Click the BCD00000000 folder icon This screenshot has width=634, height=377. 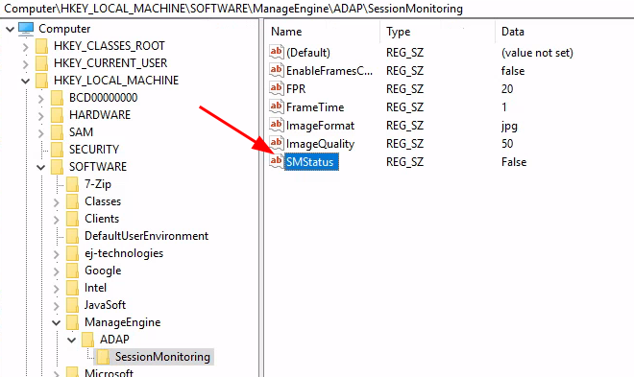coord(57,98)
